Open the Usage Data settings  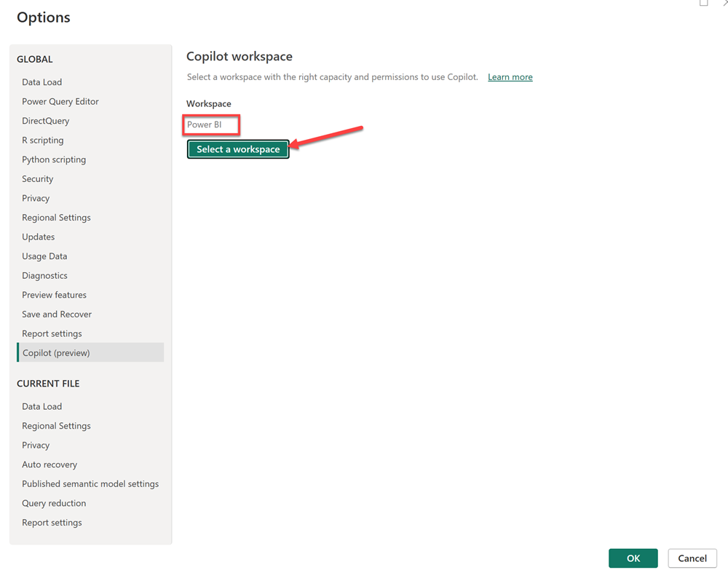[44, 256]
